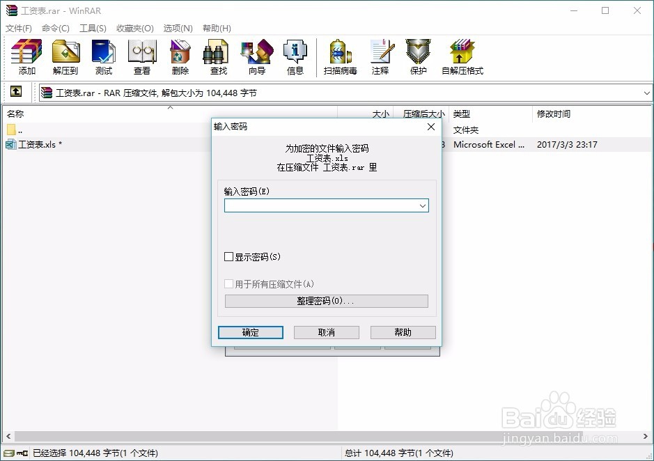Sort by the 修改时间 column header
Image resolution: width=654 pixels, height=461 pixels.
point(592,114)
